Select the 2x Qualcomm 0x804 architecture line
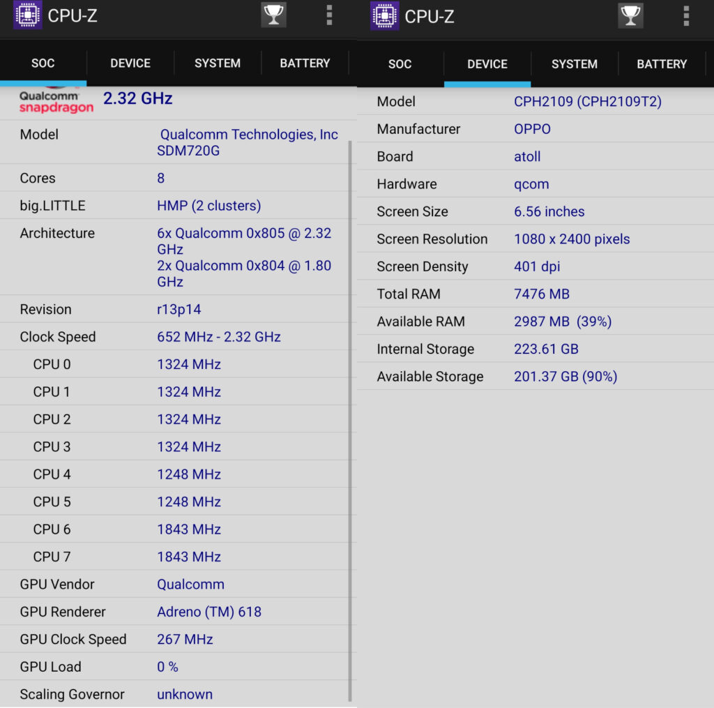The image size is (714, 708). point(244,274)
